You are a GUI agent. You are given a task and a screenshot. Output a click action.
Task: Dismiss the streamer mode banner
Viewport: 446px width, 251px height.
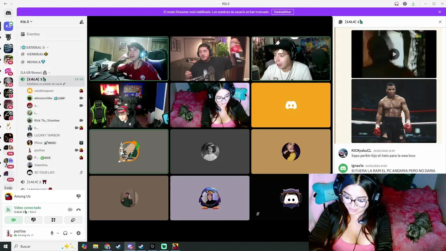click(440, 12)
